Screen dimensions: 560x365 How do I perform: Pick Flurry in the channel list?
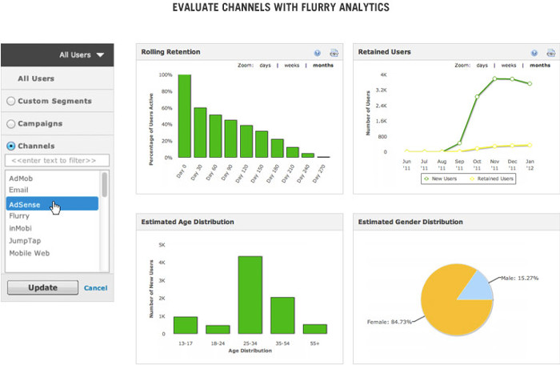(x=19, y=216)
